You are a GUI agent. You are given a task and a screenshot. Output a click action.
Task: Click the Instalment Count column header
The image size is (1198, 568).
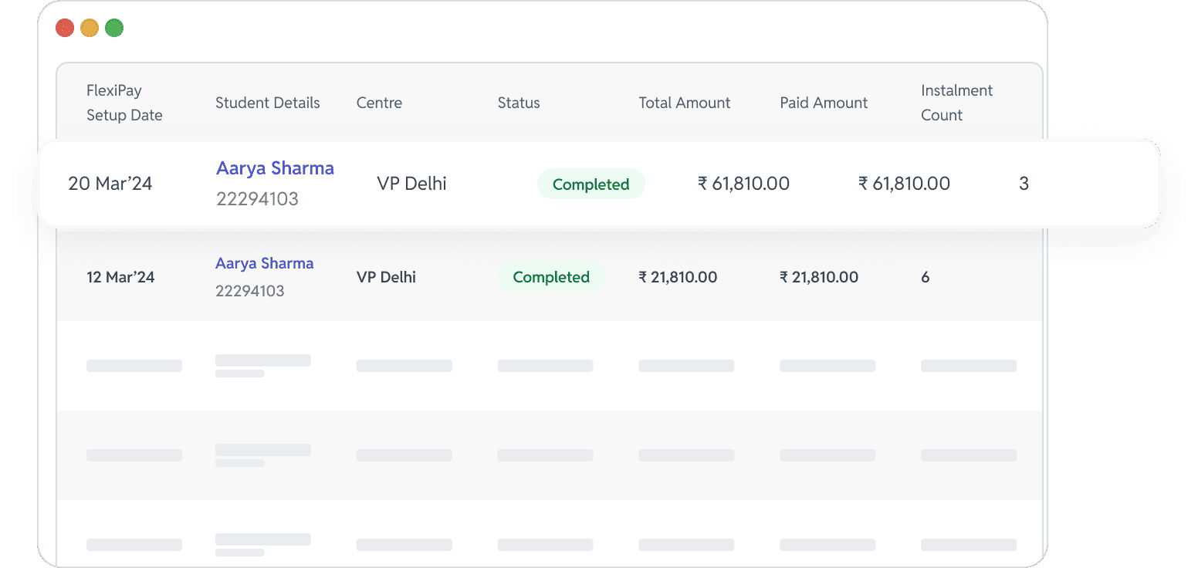tap(956, 103)
